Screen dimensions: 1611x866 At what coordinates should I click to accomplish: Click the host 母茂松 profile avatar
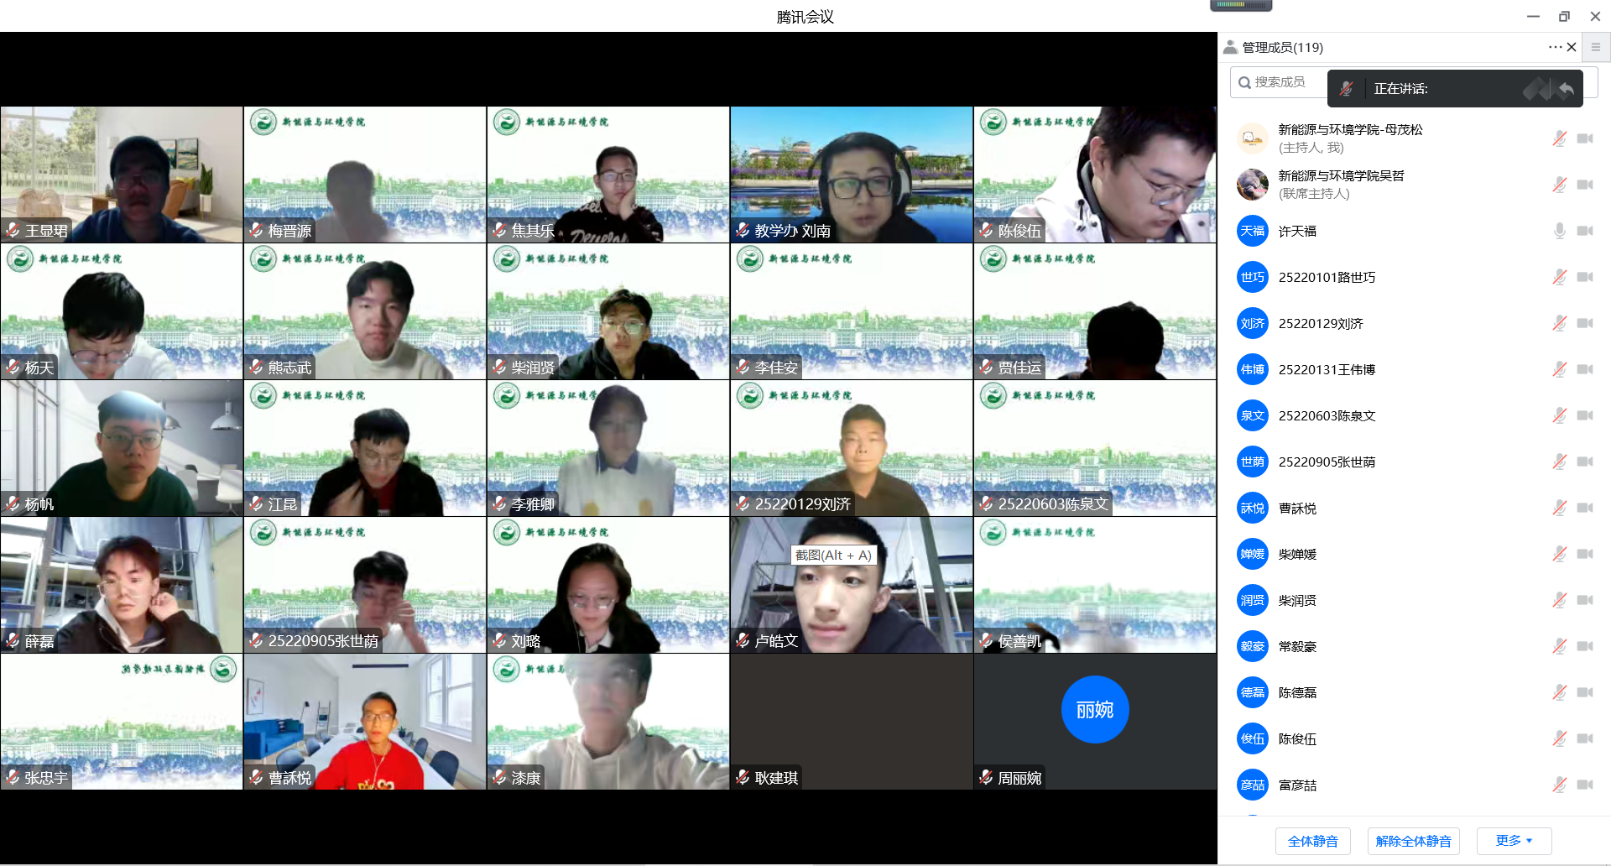(x=1252, y=138)
